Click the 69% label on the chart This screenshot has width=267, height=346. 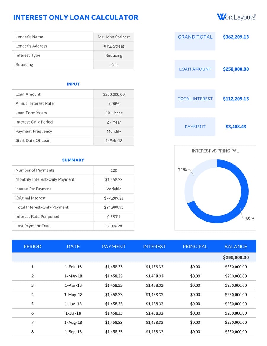click(x=250, y=219)
